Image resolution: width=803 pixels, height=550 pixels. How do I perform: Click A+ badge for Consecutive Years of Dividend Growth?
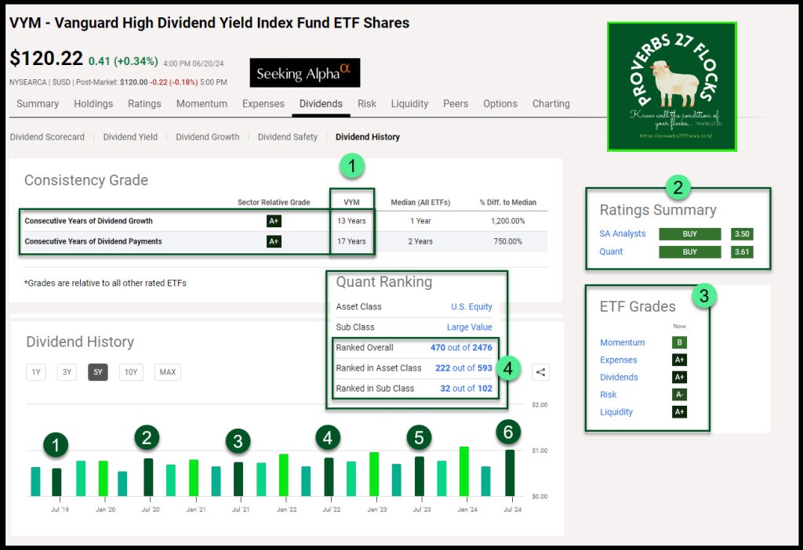click(x=274, y=221)
